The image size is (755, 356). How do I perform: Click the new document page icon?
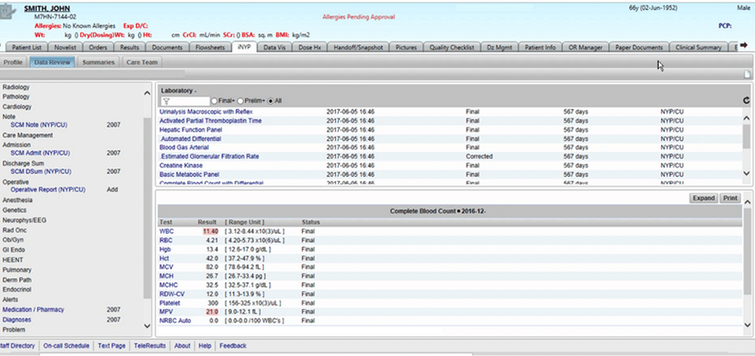point(747,75)
